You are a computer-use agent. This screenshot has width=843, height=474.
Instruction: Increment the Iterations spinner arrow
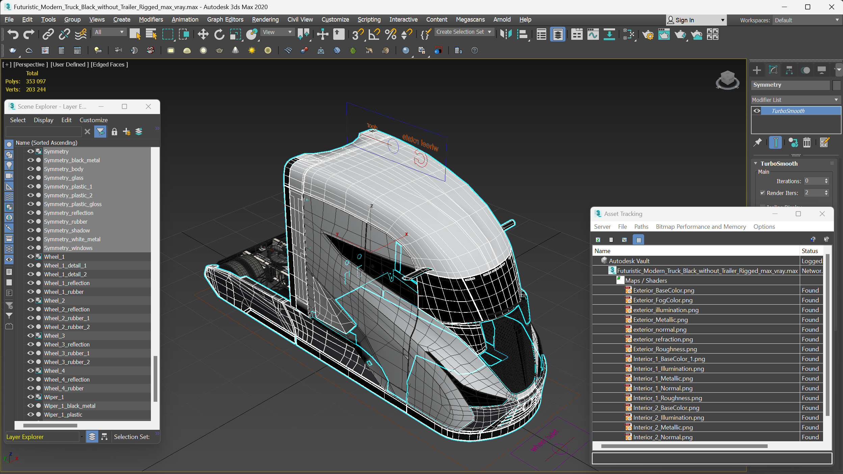pos(826,179)
